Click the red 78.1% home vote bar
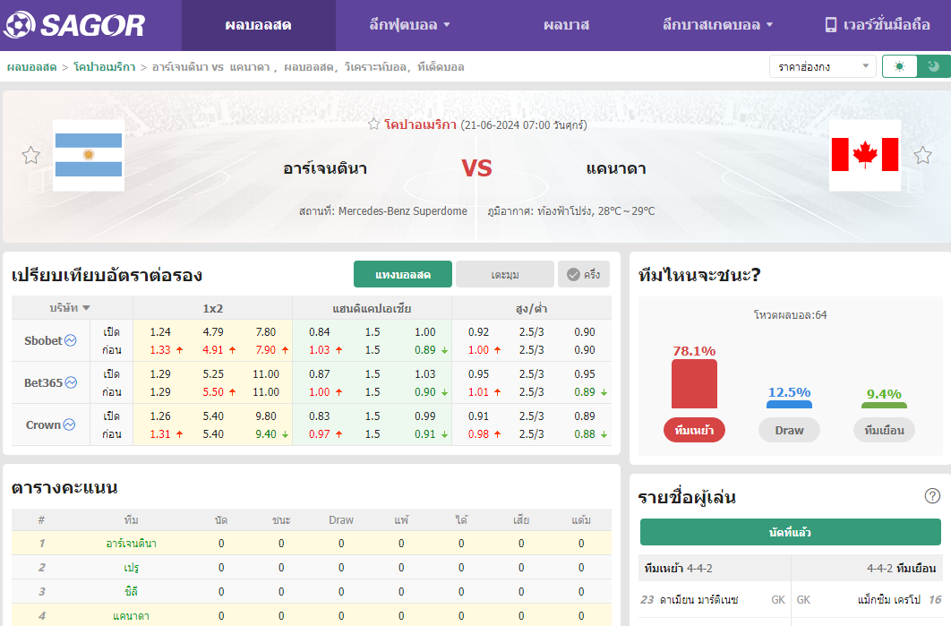The width and height of the screenshot is (951, 626). (x=695, y=383)
